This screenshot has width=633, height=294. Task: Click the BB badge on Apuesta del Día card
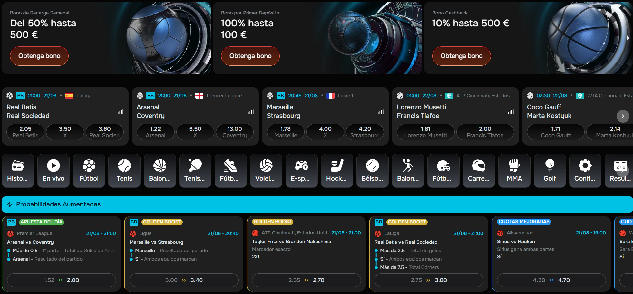[11, 222]
